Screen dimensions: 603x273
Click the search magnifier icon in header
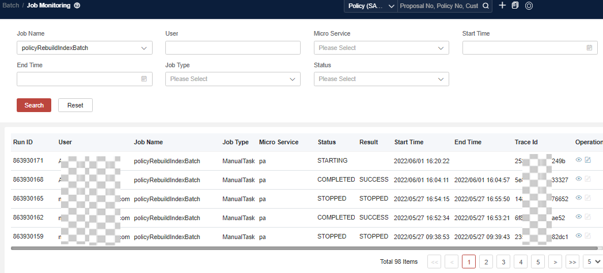486,6
